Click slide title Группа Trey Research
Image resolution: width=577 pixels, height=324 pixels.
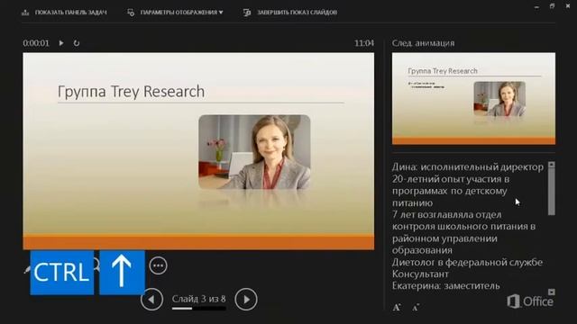(x=131, y=91)
